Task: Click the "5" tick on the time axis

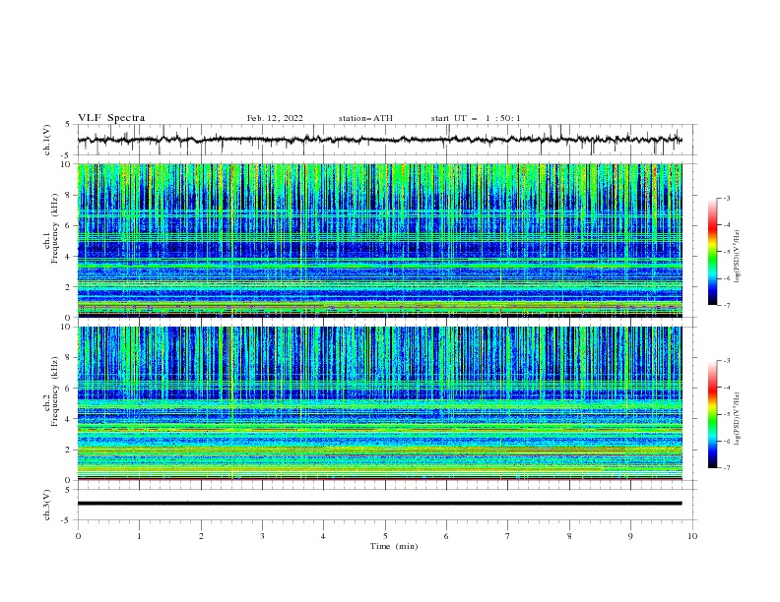Action: 385,536
